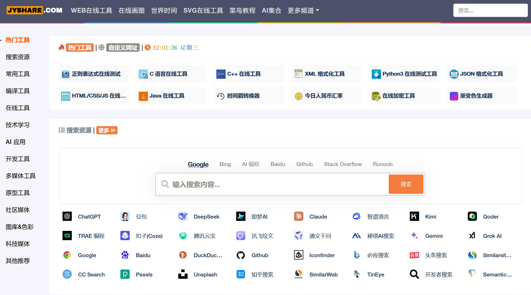Switch to the Bing search tab
Screen dimensions: 531x295
(225, 164)
